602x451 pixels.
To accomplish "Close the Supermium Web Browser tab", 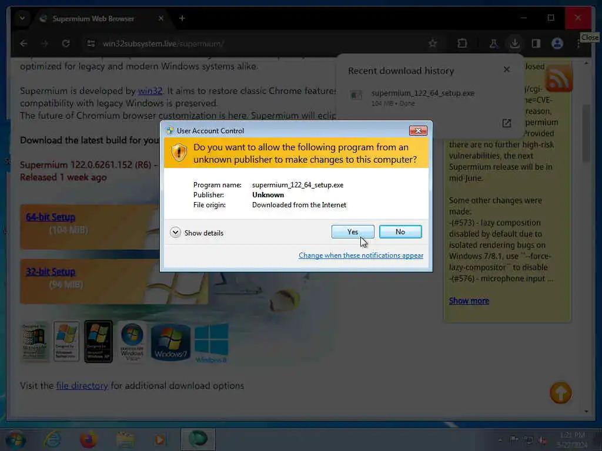I will (x=161, y=18).
